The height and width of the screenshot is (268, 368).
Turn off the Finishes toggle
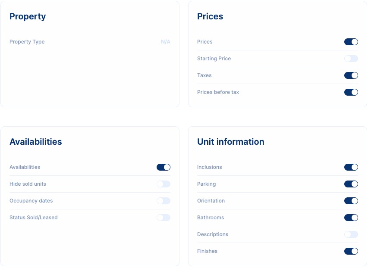tap(351, 251)
